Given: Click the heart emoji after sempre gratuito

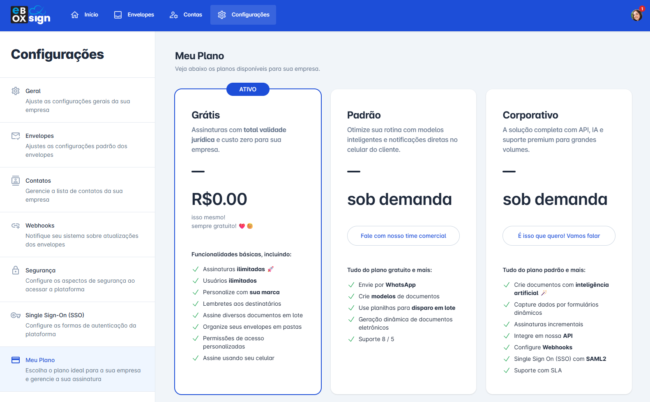Looking at the screenshot, I should (242, 226).
